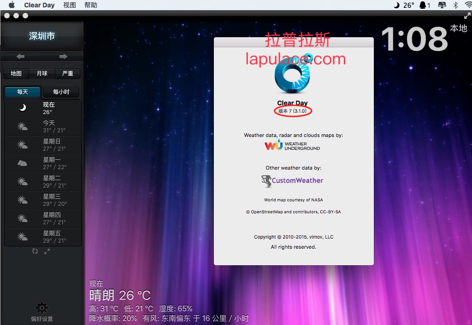The width and height of the screenshot is (472, 325).
Task: Click the refresh weather icon
Action: (35, 251)
